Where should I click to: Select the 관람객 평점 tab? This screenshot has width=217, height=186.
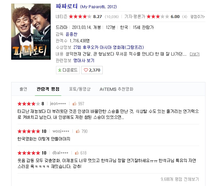(48, 89)
